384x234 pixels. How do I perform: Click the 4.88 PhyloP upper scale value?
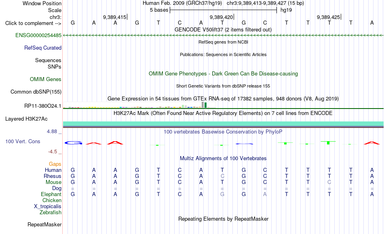[x=52, y=132]
